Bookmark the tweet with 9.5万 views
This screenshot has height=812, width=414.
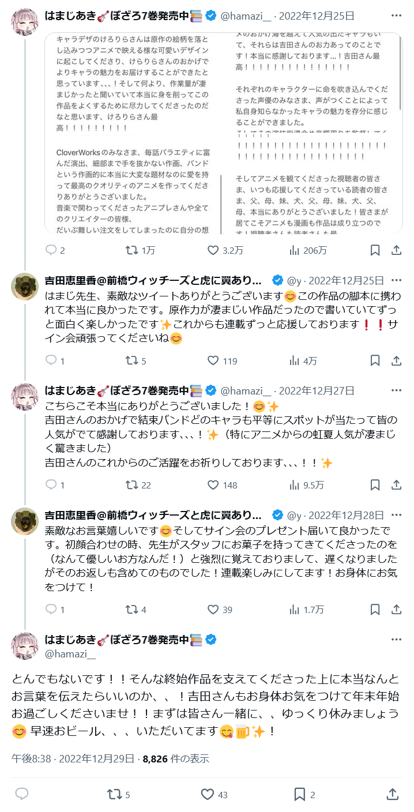coord(375,485)
